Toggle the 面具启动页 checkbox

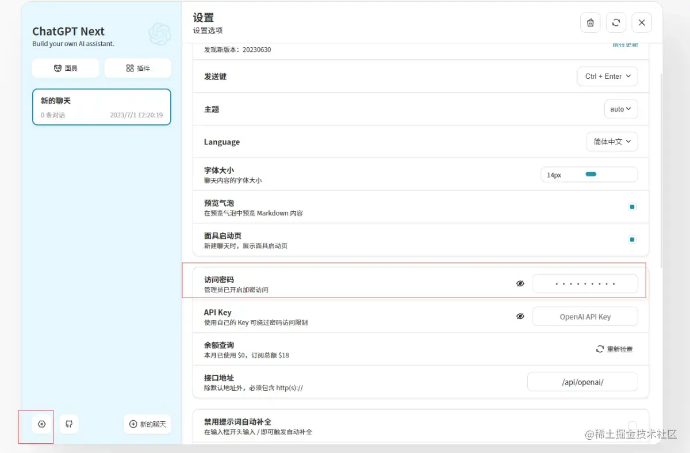632,239
